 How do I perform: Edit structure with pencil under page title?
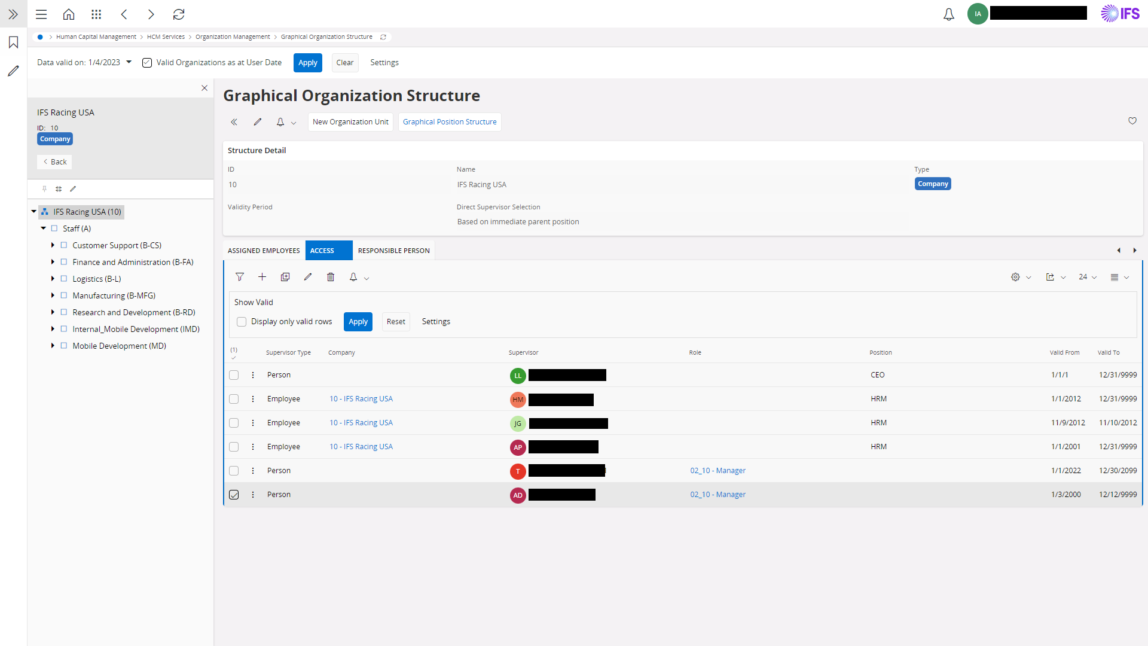(258, 122)
